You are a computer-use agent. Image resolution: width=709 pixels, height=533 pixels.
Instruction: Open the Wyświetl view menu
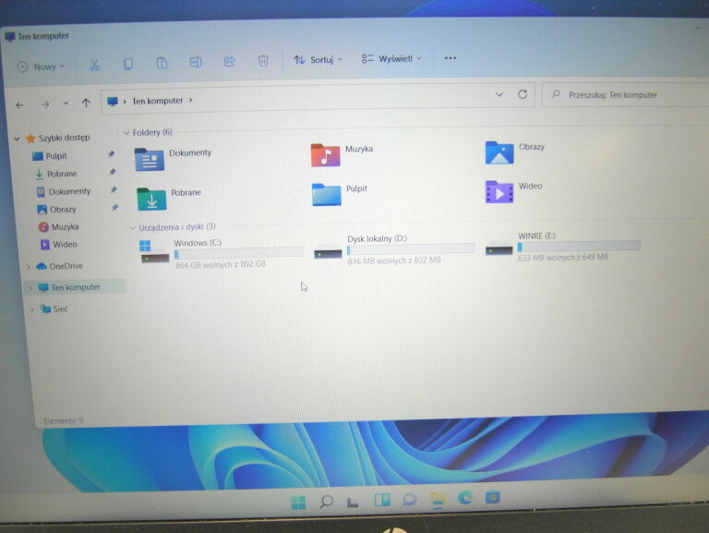(x=391, y=59)
